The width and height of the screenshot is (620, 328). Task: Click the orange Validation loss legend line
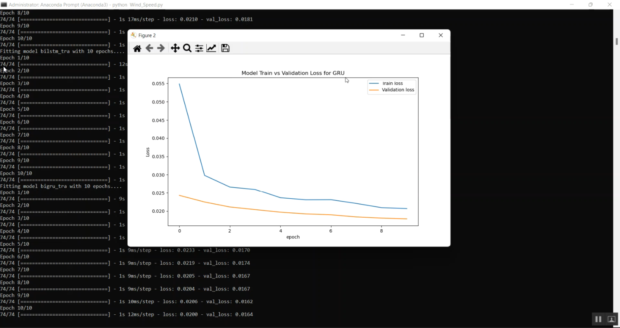374,90
